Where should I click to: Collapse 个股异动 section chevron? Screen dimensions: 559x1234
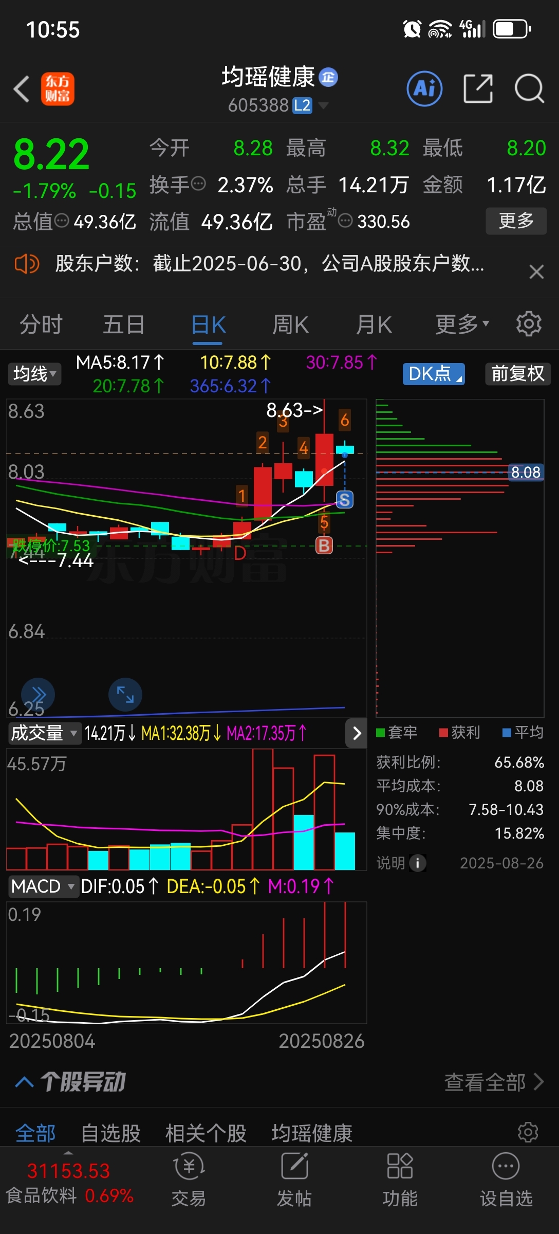[x=25, y=1082]
